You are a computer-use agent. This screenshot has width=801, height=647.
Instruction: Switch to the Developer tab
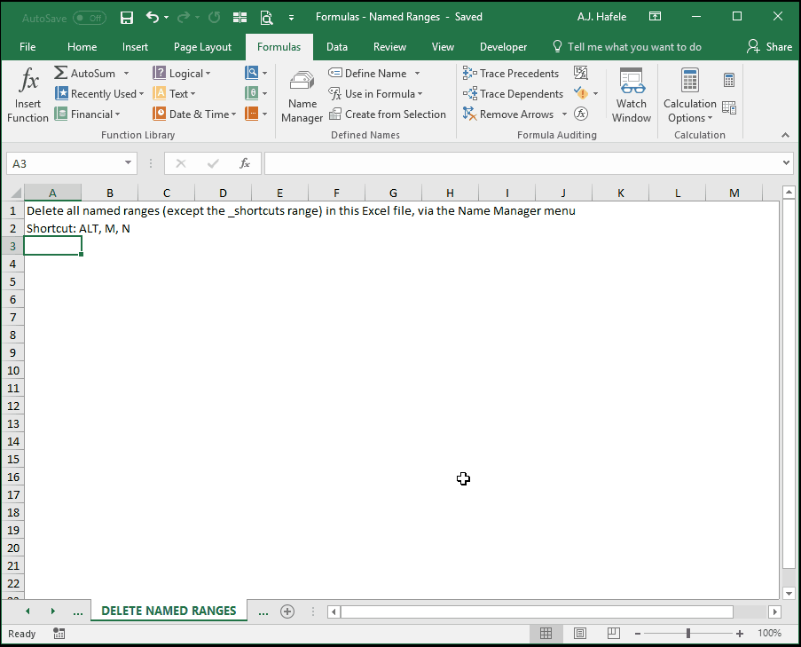[x=503, y=47]
